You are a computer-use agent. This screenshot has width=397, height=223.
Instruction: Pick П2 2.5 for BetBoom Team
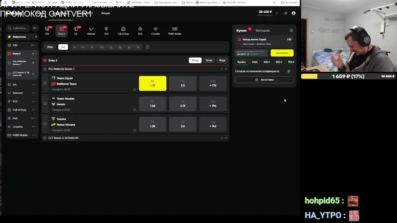click(183, 83)
